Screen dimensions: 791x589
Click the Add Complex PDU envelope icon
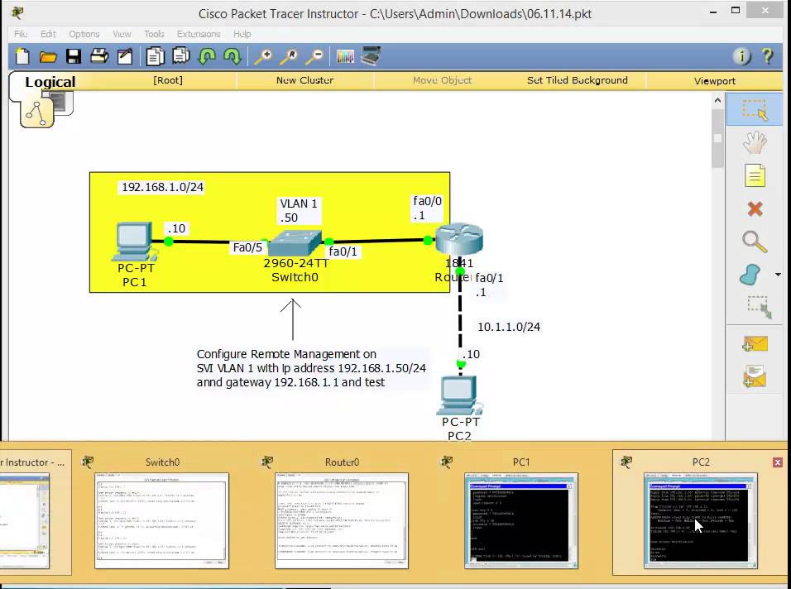755,377
